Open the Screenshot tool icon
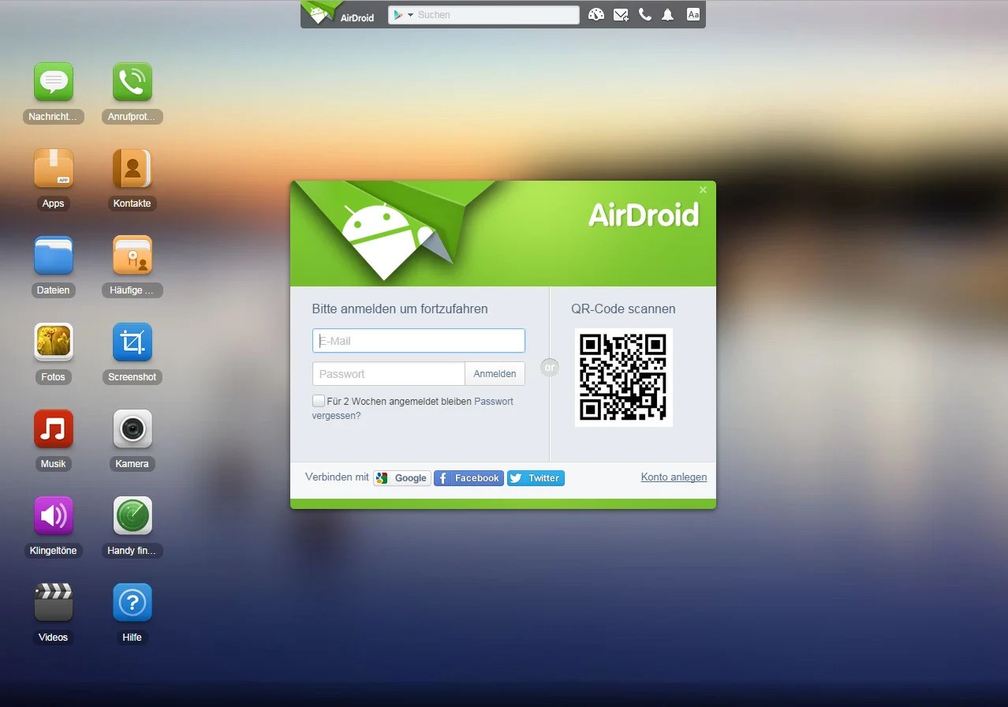The width and height of the screenshot is (1008, 707). click(132, 342)
